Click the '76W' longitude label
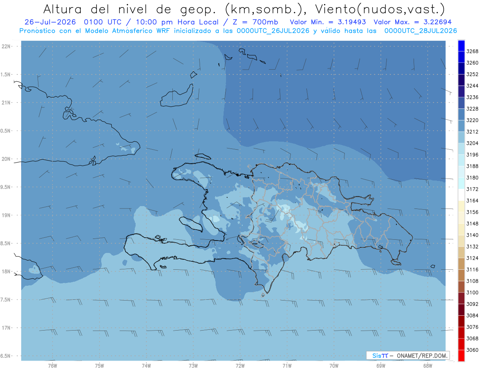Image resolution: width=480 pixels, height=371 pixels. pyautogui.click(x=52, y=365)
